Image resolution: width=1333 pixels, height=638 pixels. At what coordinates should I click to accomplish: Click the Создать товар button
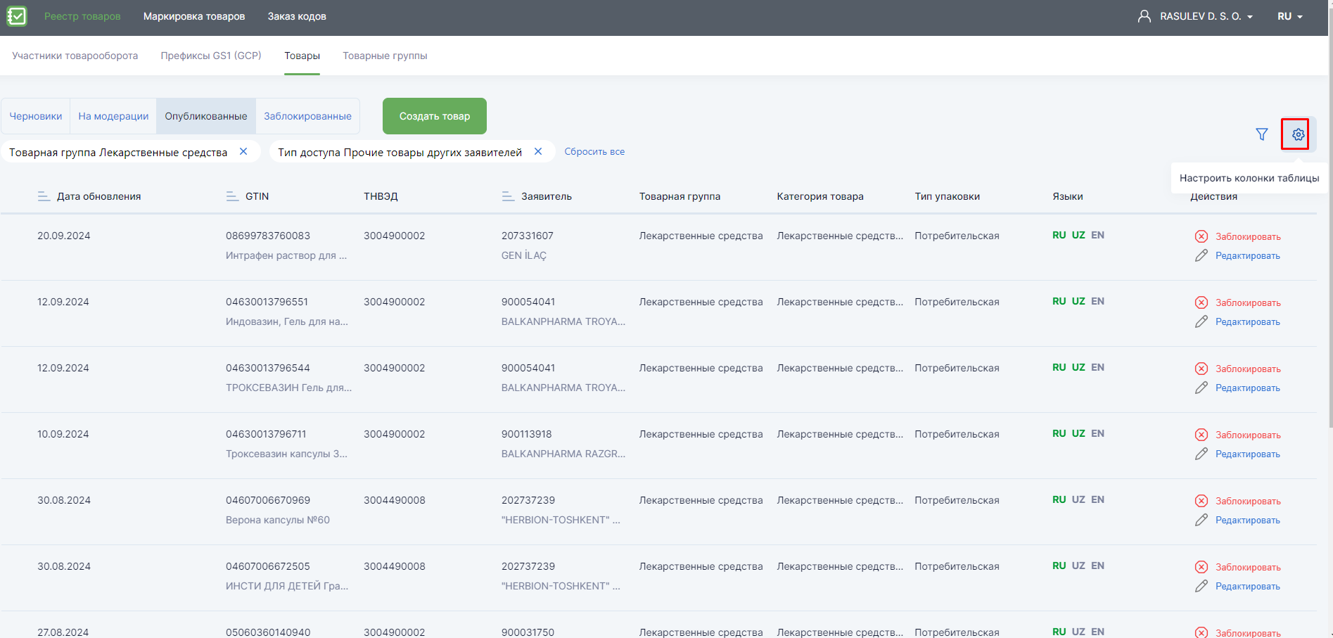pos(435,116)
